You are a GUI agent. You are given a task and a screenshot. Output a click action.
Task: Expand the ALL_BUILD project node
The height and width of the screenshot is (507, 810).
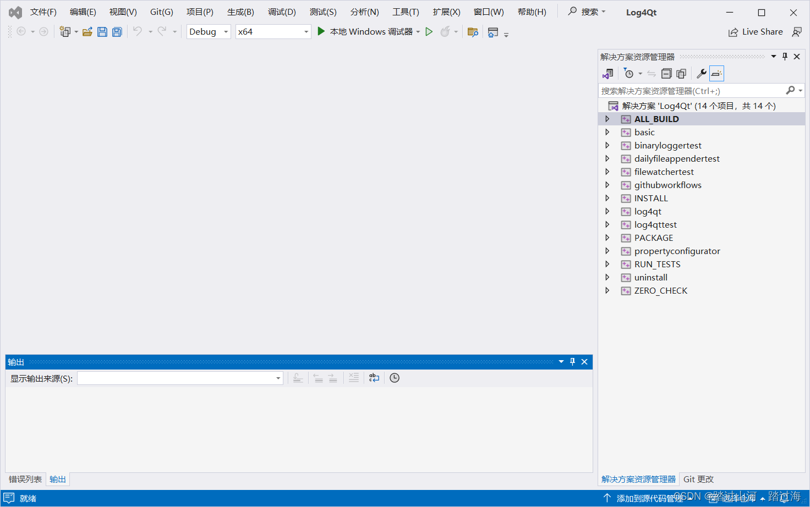tap(607, 119)
